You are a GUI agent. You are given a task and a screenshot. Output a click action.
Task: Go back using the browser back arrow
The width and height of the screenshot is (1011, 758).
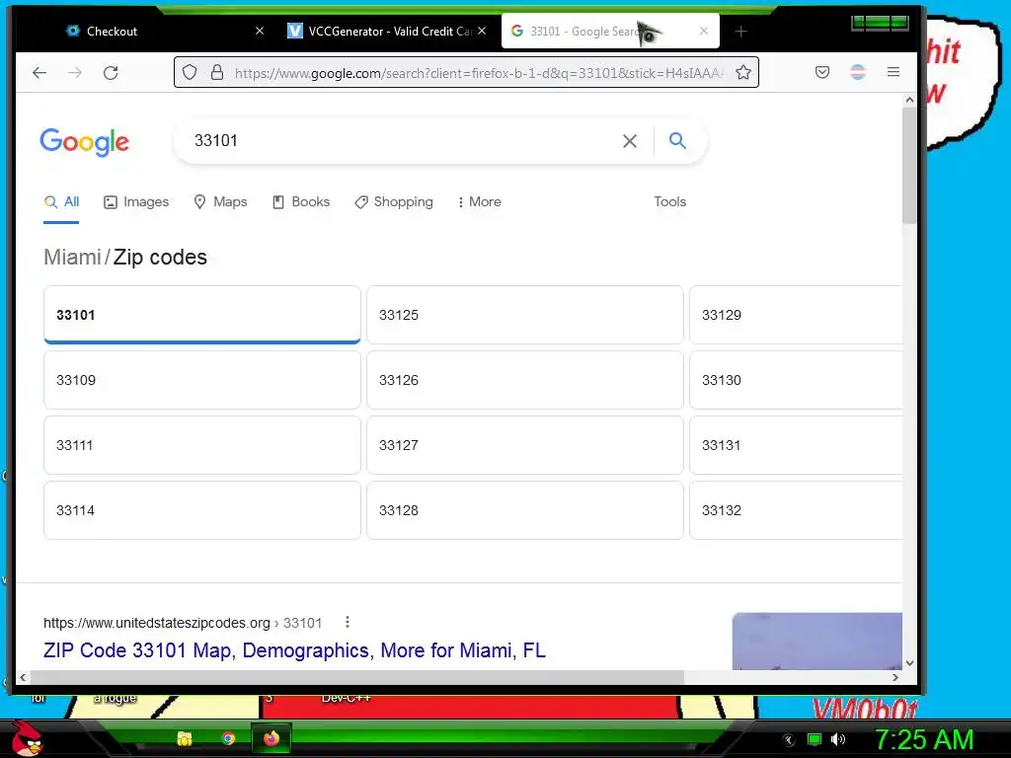(x=39, y=73)
